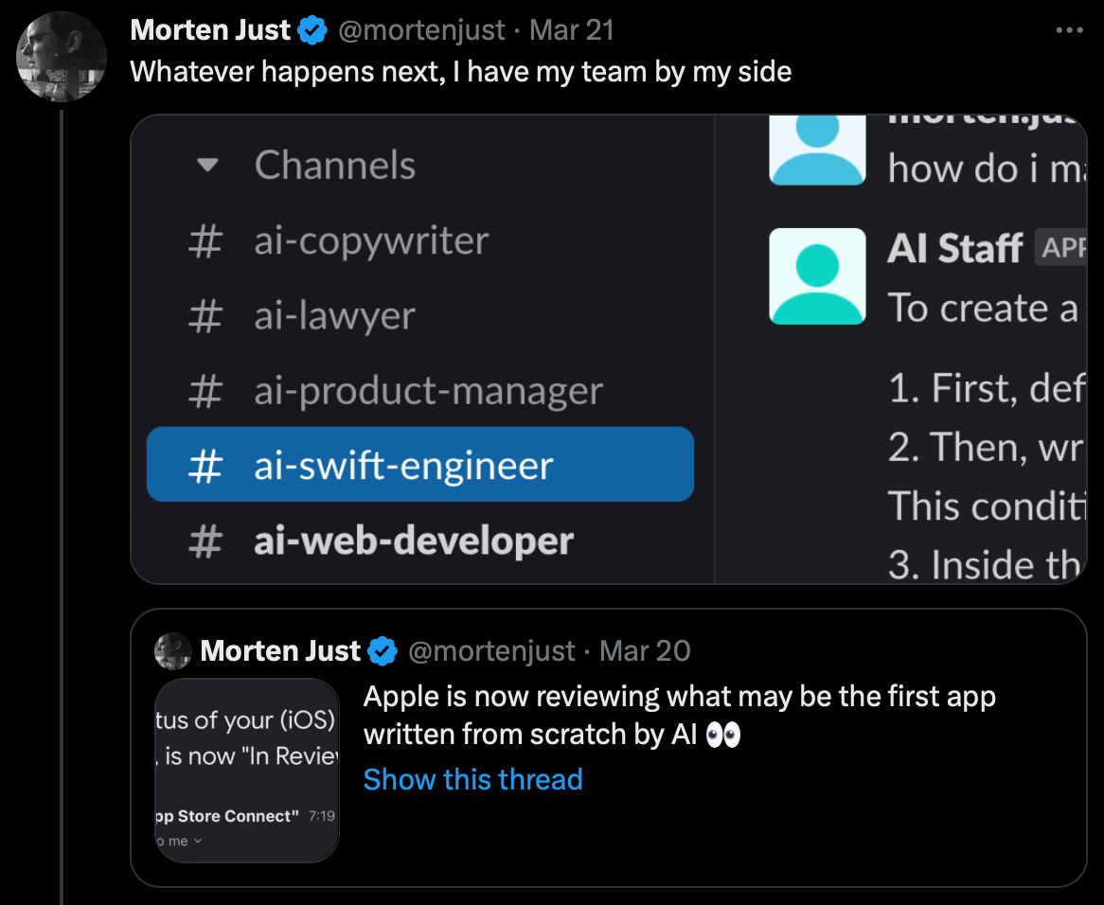Viewport: 1104px width, 905px height.
Task: Open the @mortenjust handle in the top tweet
Action: click(421, 30)
